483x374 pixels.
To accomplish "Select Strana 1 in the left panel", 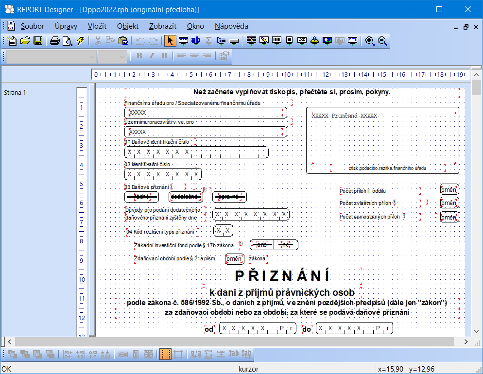I will click(x=15, y=93).
